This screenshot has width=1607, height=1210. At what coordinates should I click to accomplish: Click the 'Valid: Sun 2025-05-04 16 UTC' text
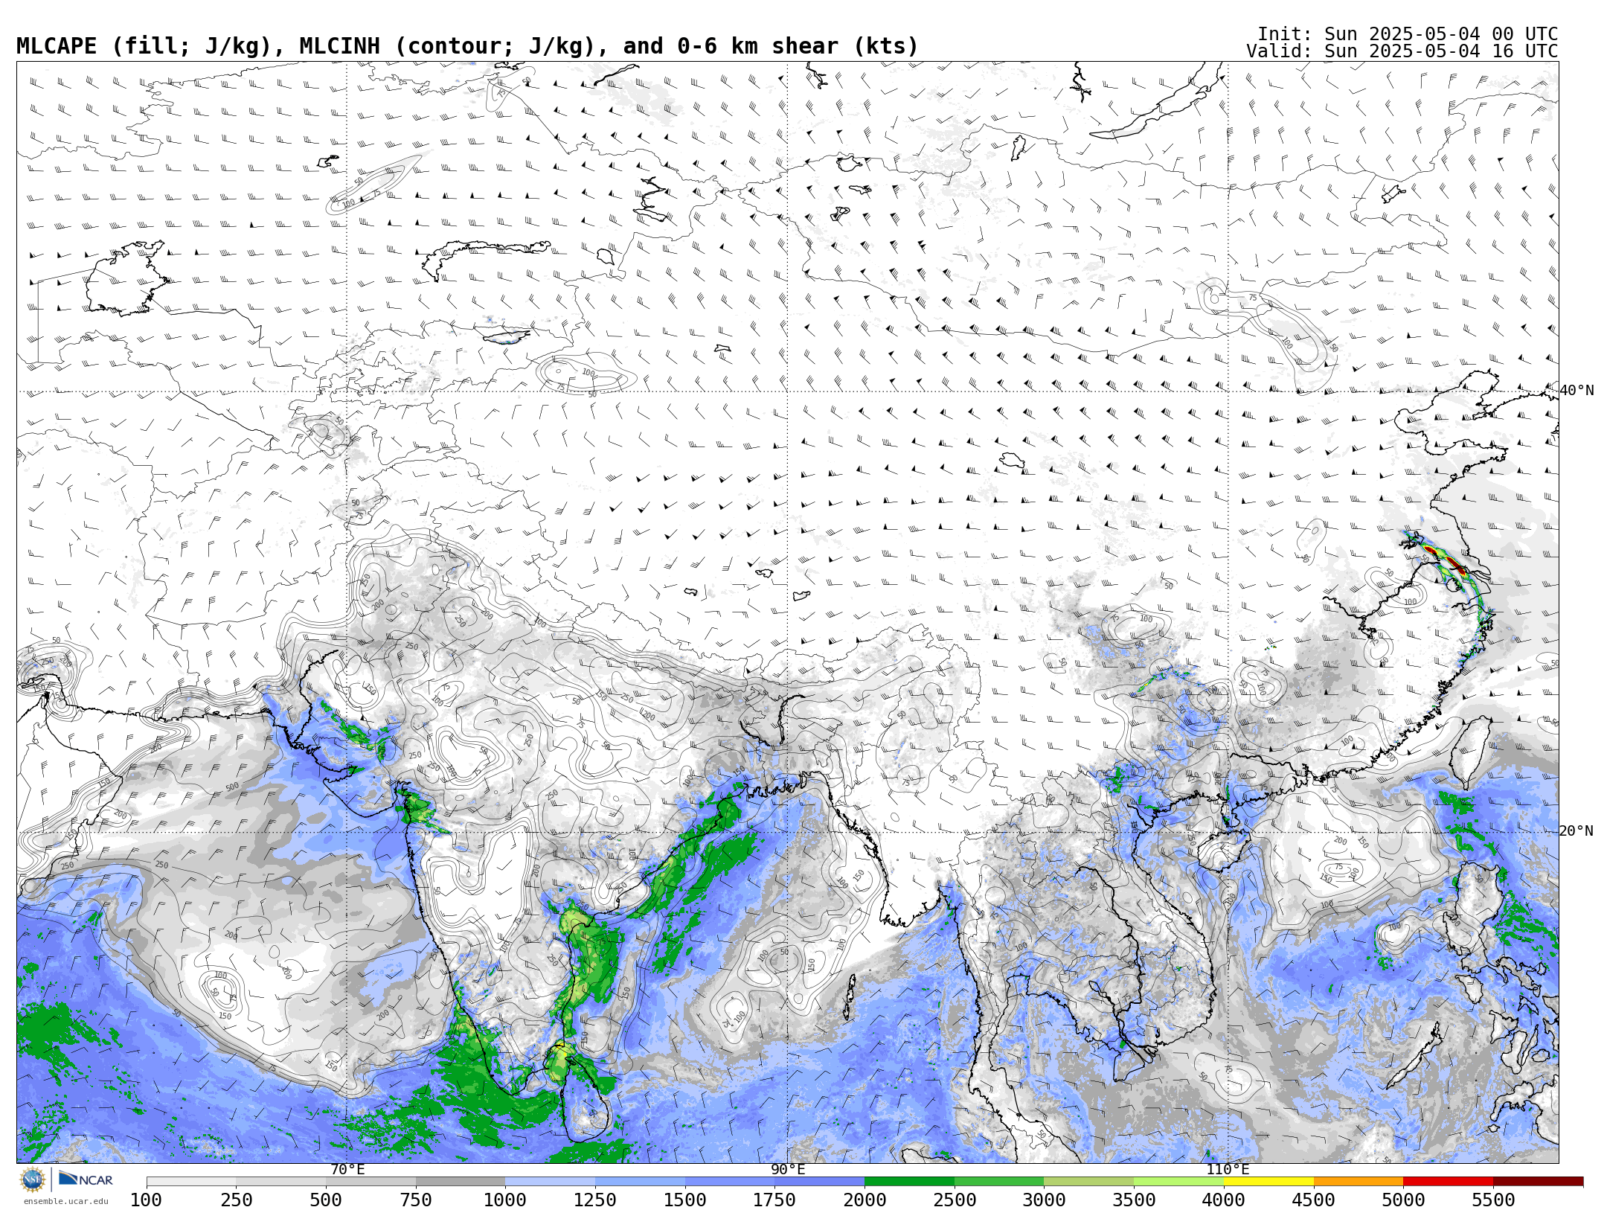(1402, 51)
